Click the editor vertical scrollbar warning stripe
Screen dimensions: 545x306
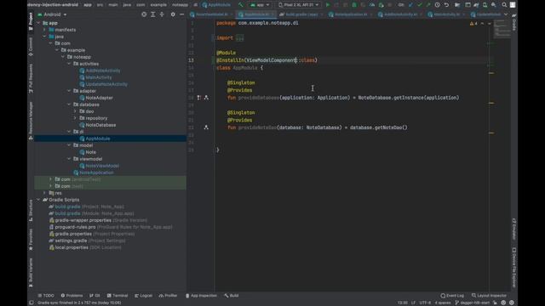[x=491, y=73]
